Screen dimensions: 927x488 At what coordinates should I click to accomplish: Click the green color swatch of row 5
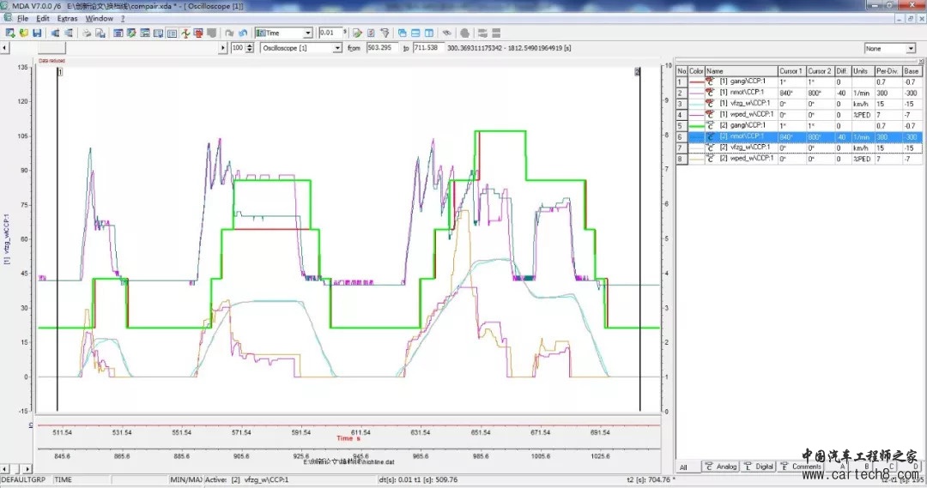[x=696, y=125]
